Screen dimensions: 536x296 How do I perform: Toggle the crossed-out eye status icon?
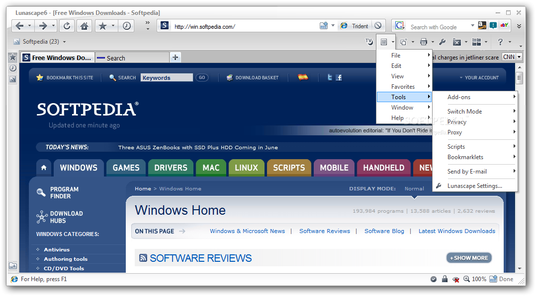455,279
